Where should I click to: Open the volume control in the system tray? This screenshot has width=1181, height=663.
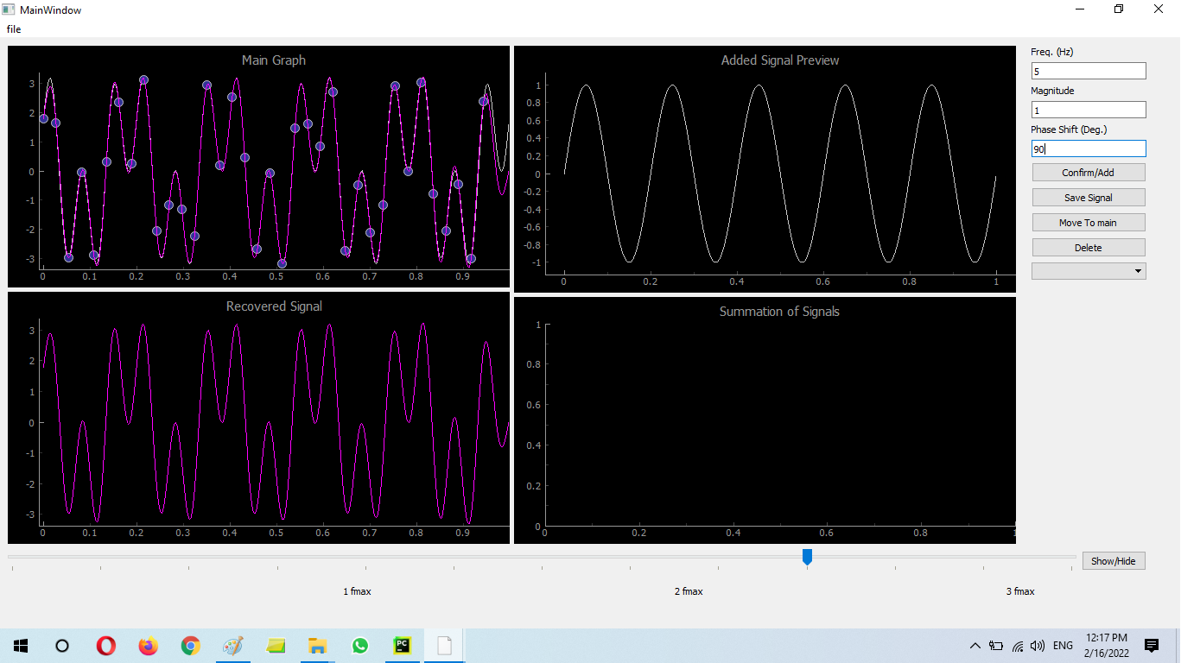tap(1038, 645)
